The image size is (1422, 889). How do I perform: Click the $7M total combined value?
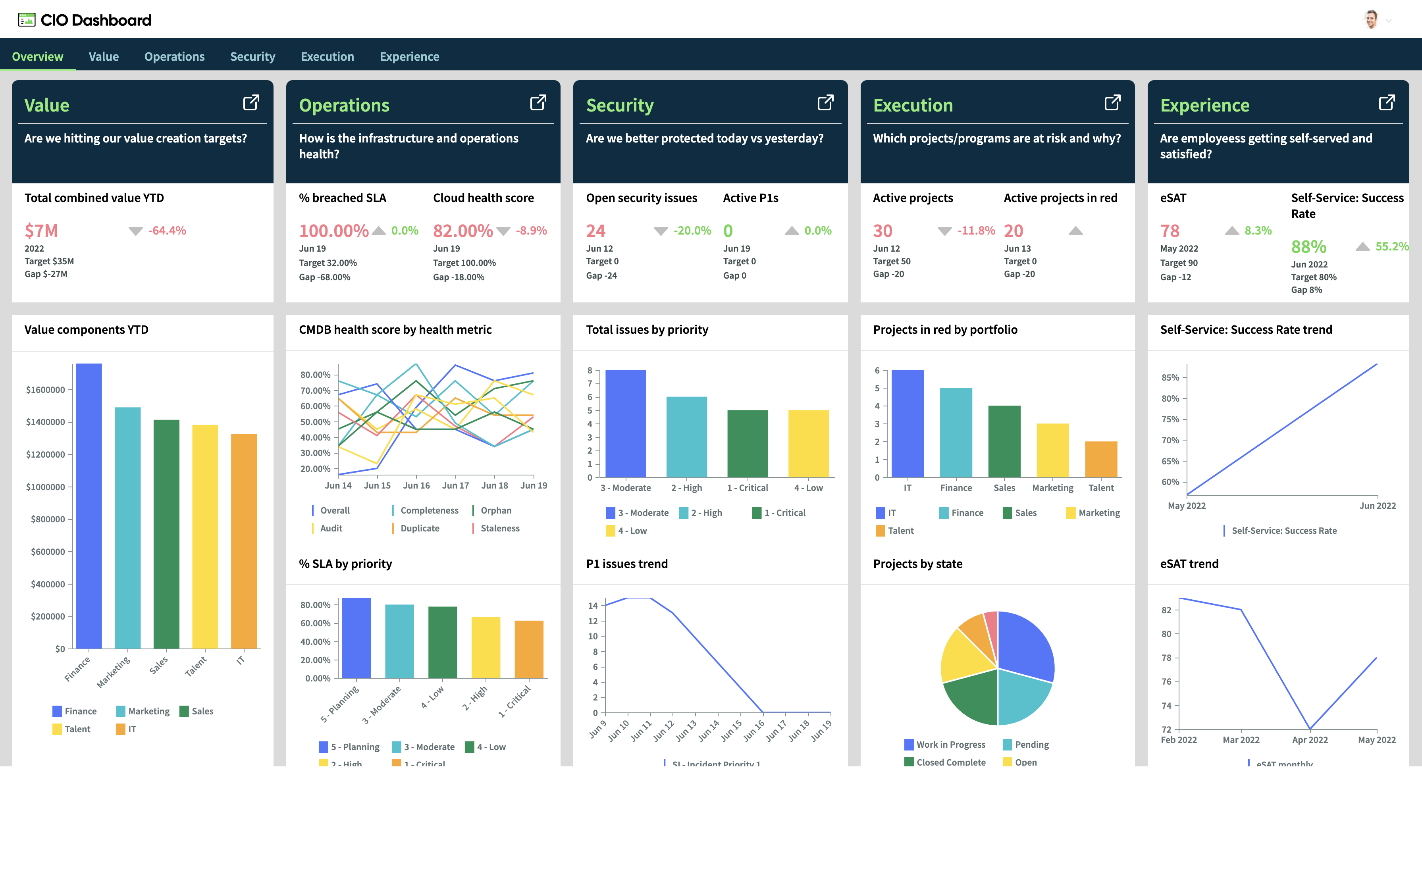click(x=41, y=231)
